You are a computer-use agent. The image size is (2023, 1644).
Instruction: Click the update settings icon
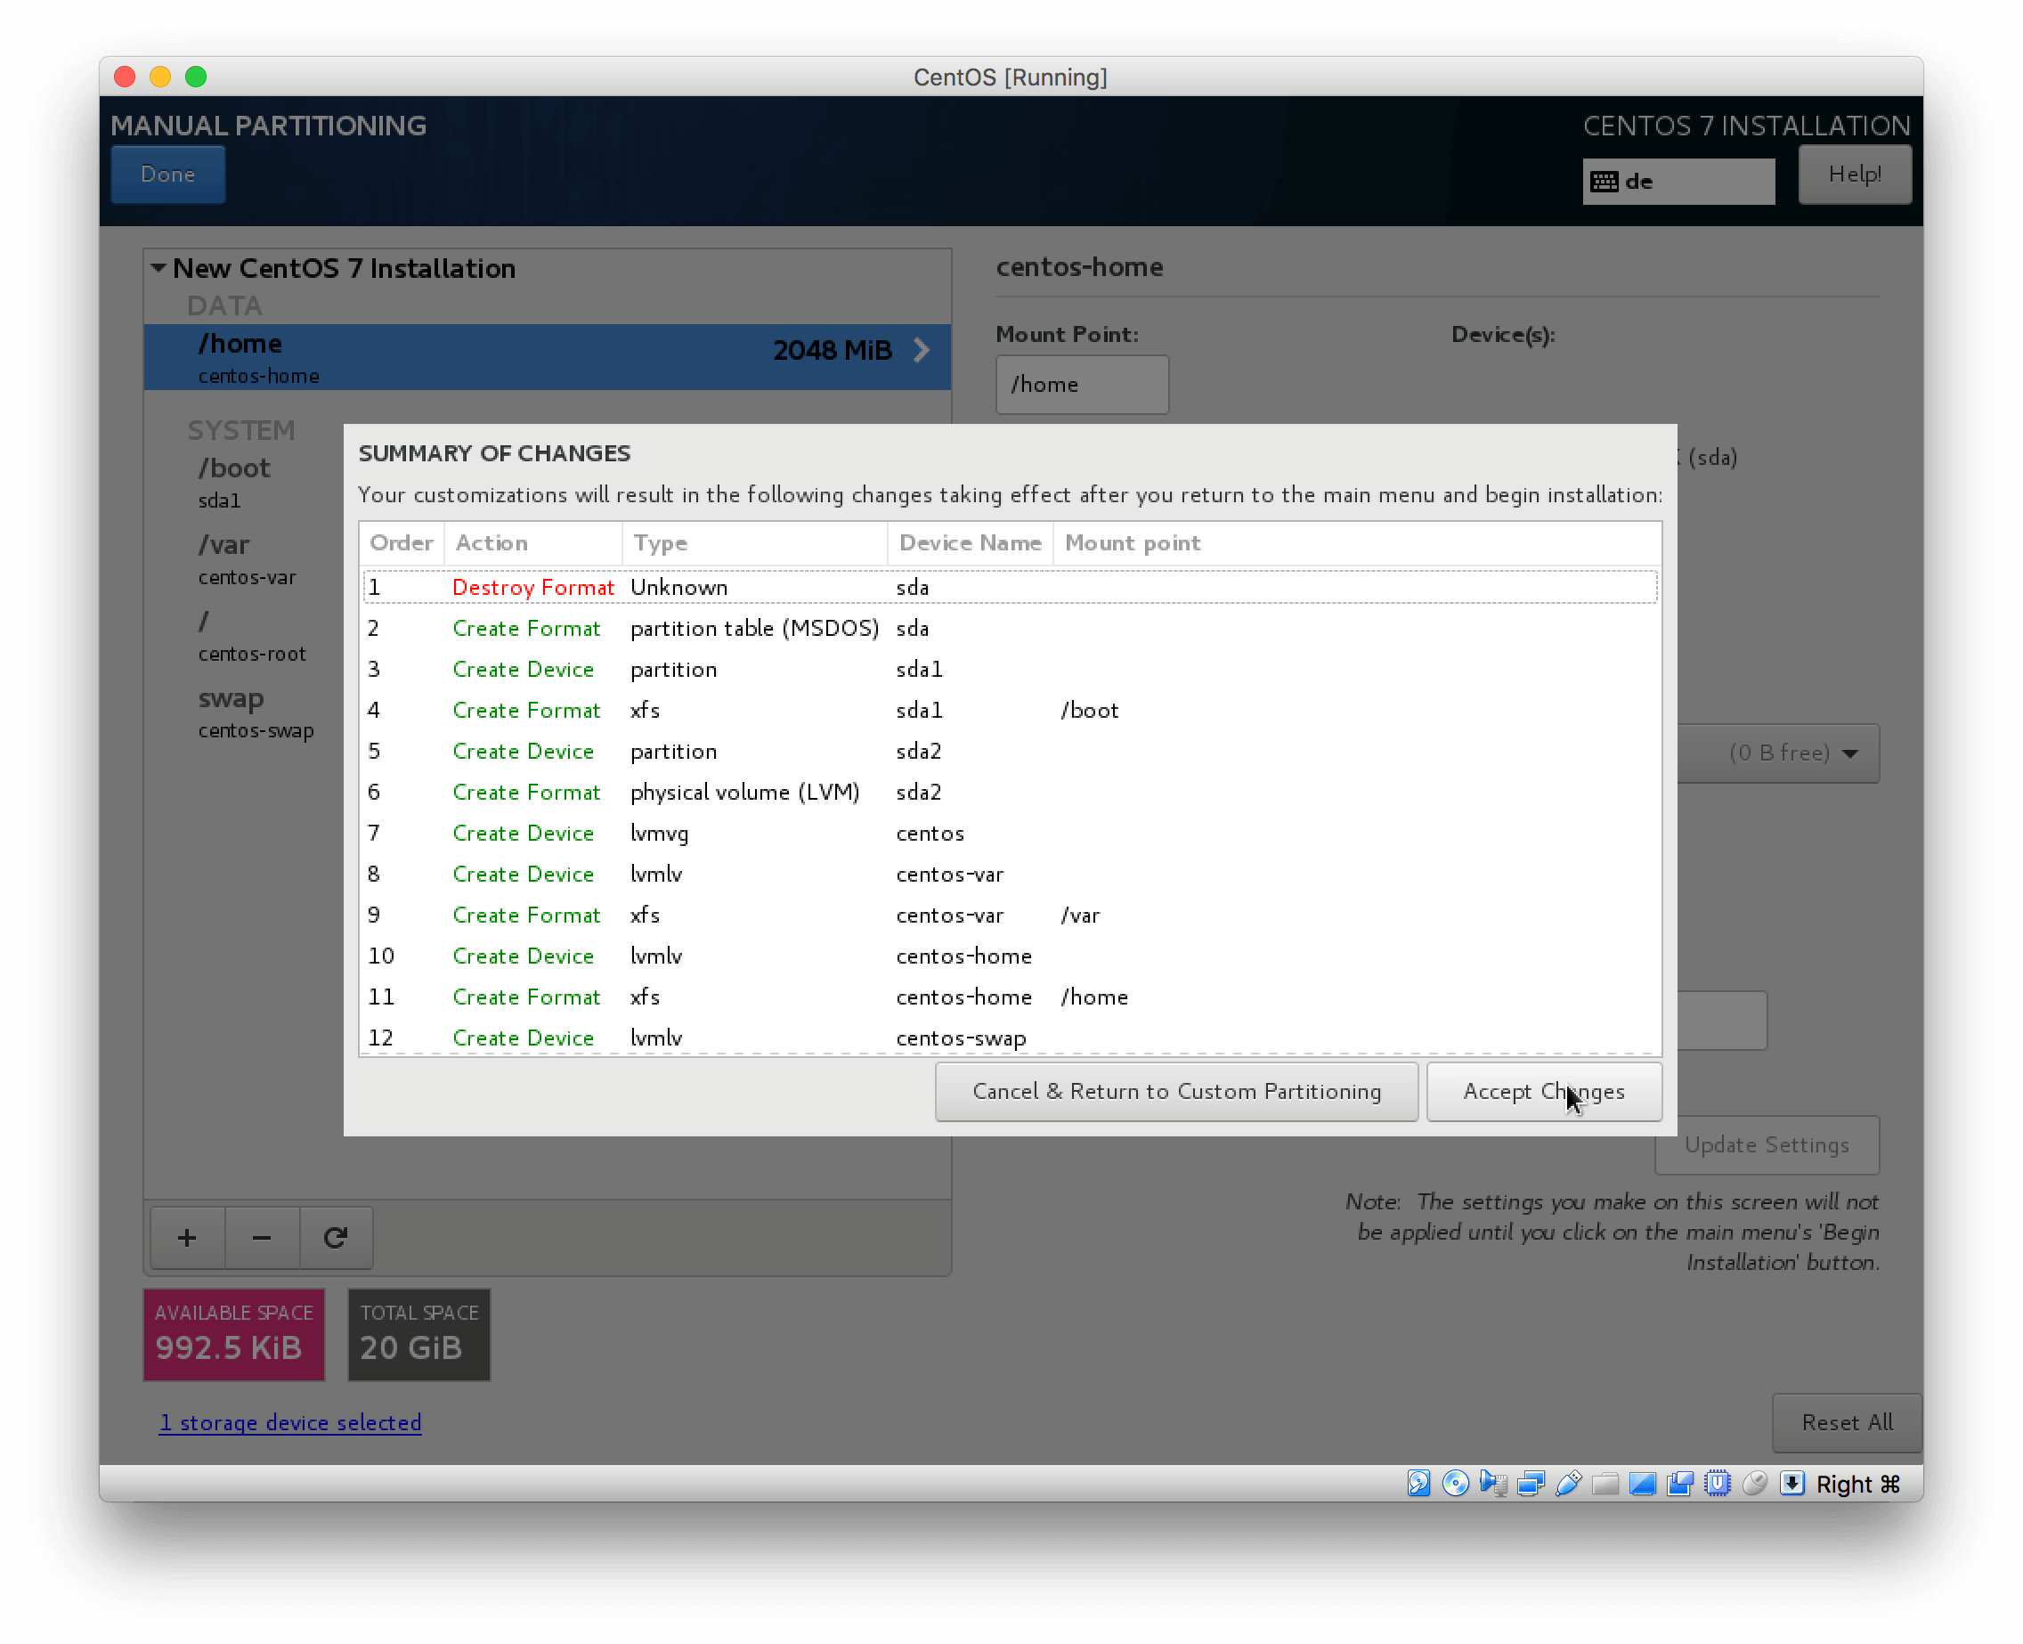tap(1768, 1144)
